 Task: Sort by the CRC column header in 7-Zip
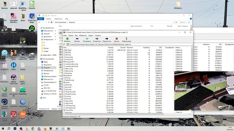point(161,48)
